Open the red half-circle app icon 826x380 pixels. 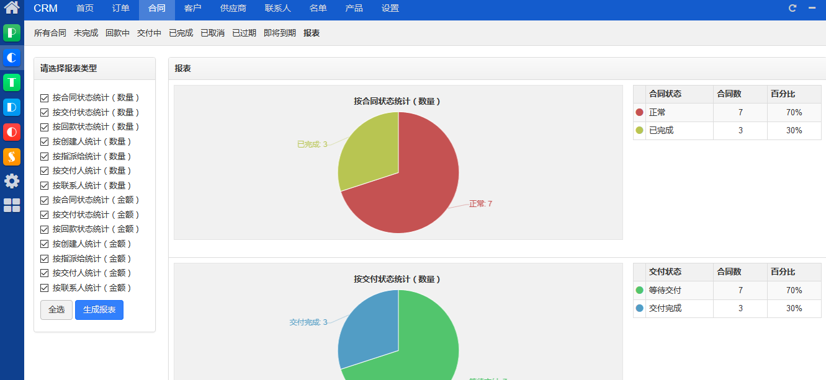click(x=12, y=132)
